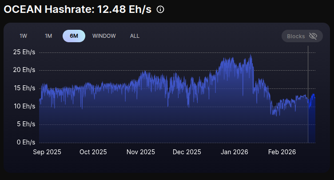334x180 pixels.
Task: Click the hashrate peak in mid-January 2026
Action: tap(251, 56)
